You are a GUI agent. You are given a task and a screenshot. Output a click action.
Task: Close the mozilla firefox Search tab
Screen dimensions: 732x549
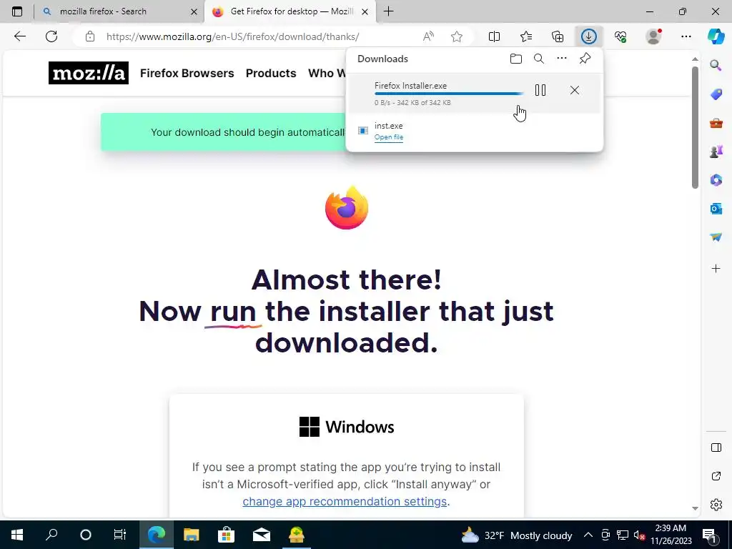194,11
